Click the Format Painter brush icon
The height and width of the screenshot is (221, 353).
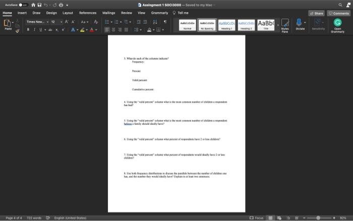[x=17, y=31]
